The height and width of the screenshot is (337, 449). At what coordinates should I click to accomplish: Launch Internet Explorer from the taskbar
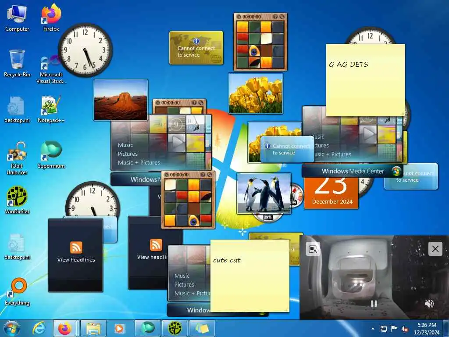point(39,328)
